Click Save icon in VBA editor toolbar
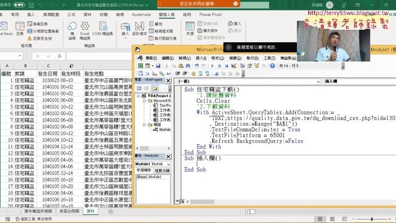 (x=158, y=66)
